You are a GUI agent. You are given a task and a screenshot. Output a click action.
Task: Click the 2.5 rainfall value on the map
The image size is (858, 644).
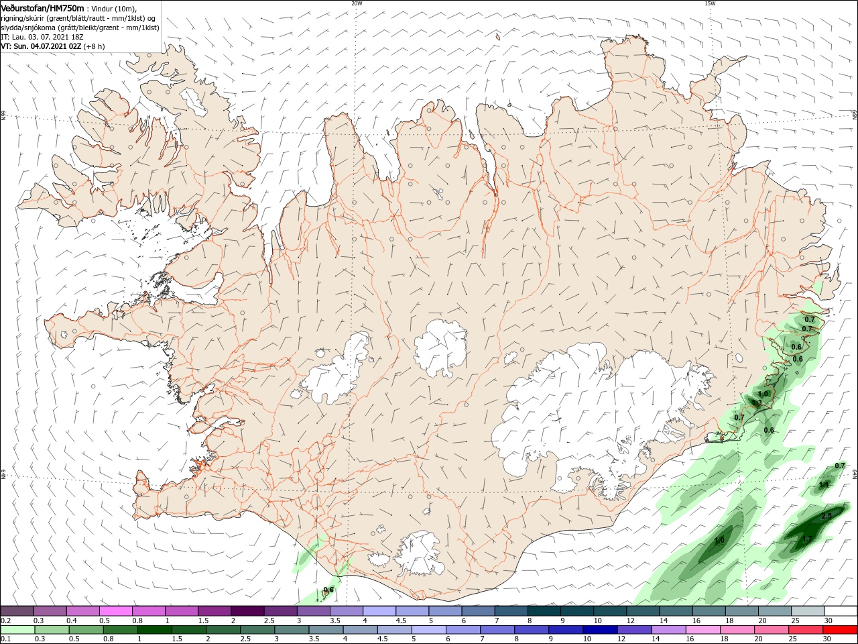pos(826,516)
